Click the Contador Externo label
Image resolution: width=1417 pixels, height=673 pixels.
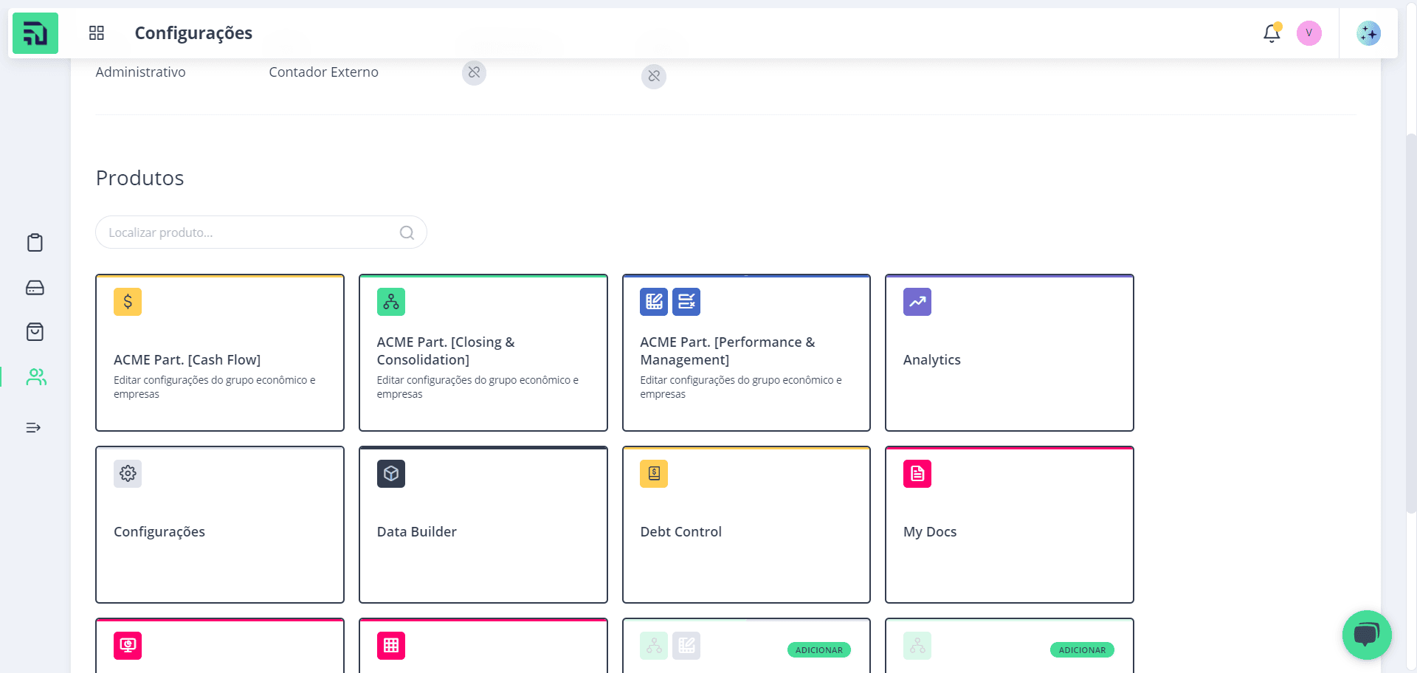tap(324, 72)
